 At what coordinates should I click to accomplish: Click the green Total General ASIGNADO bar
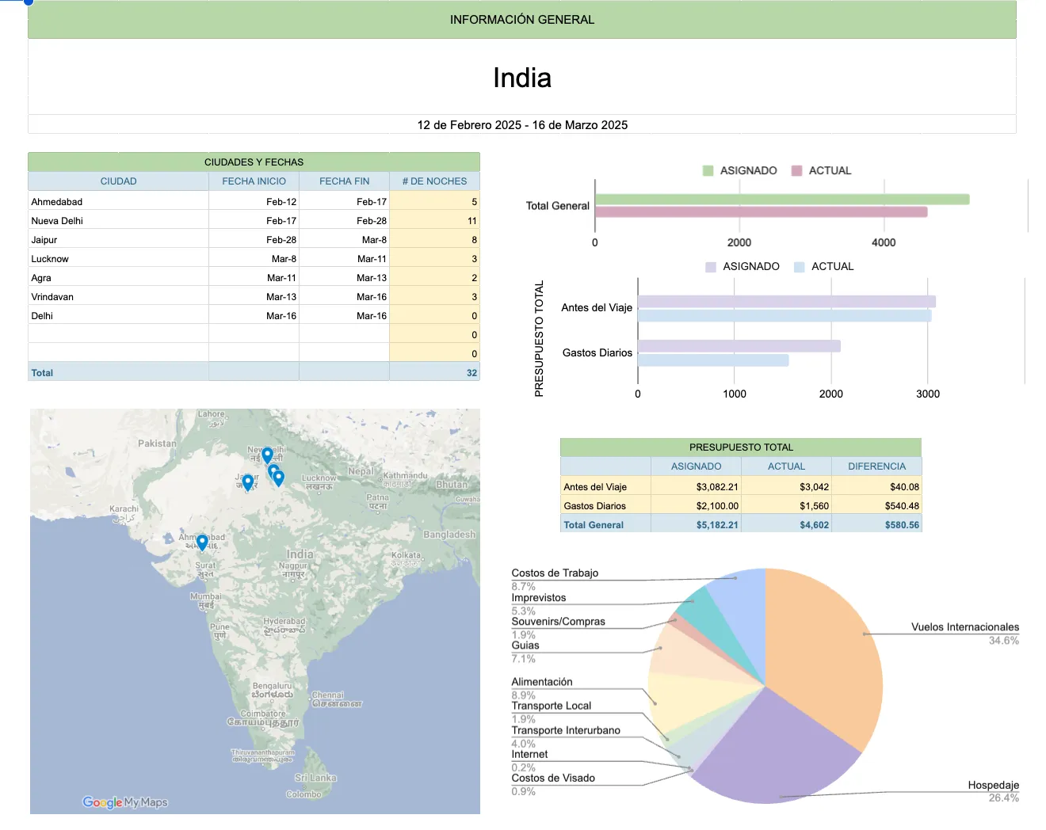pos(781,200)
